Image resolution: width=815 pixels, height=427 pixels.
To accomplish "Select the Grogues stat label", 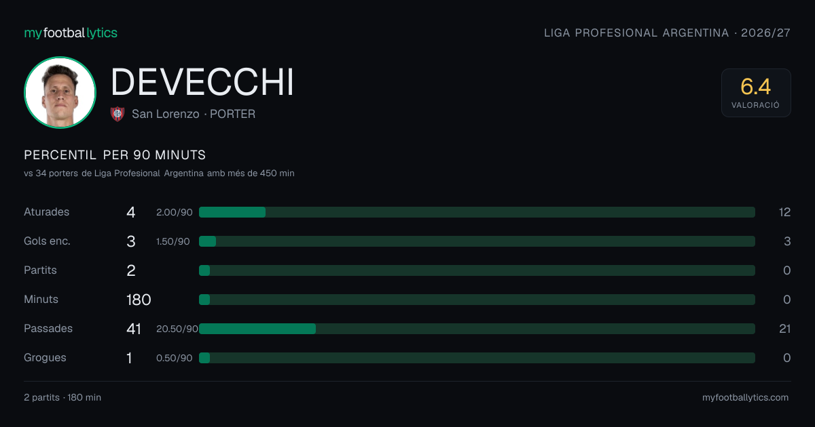I will click(45, 358).
